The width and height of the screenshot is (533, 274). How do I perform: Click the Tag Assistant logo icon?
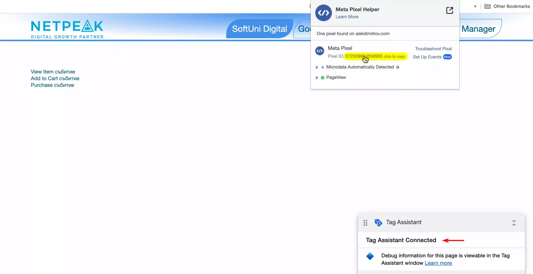pyautogui.click(x=378, y=222)
